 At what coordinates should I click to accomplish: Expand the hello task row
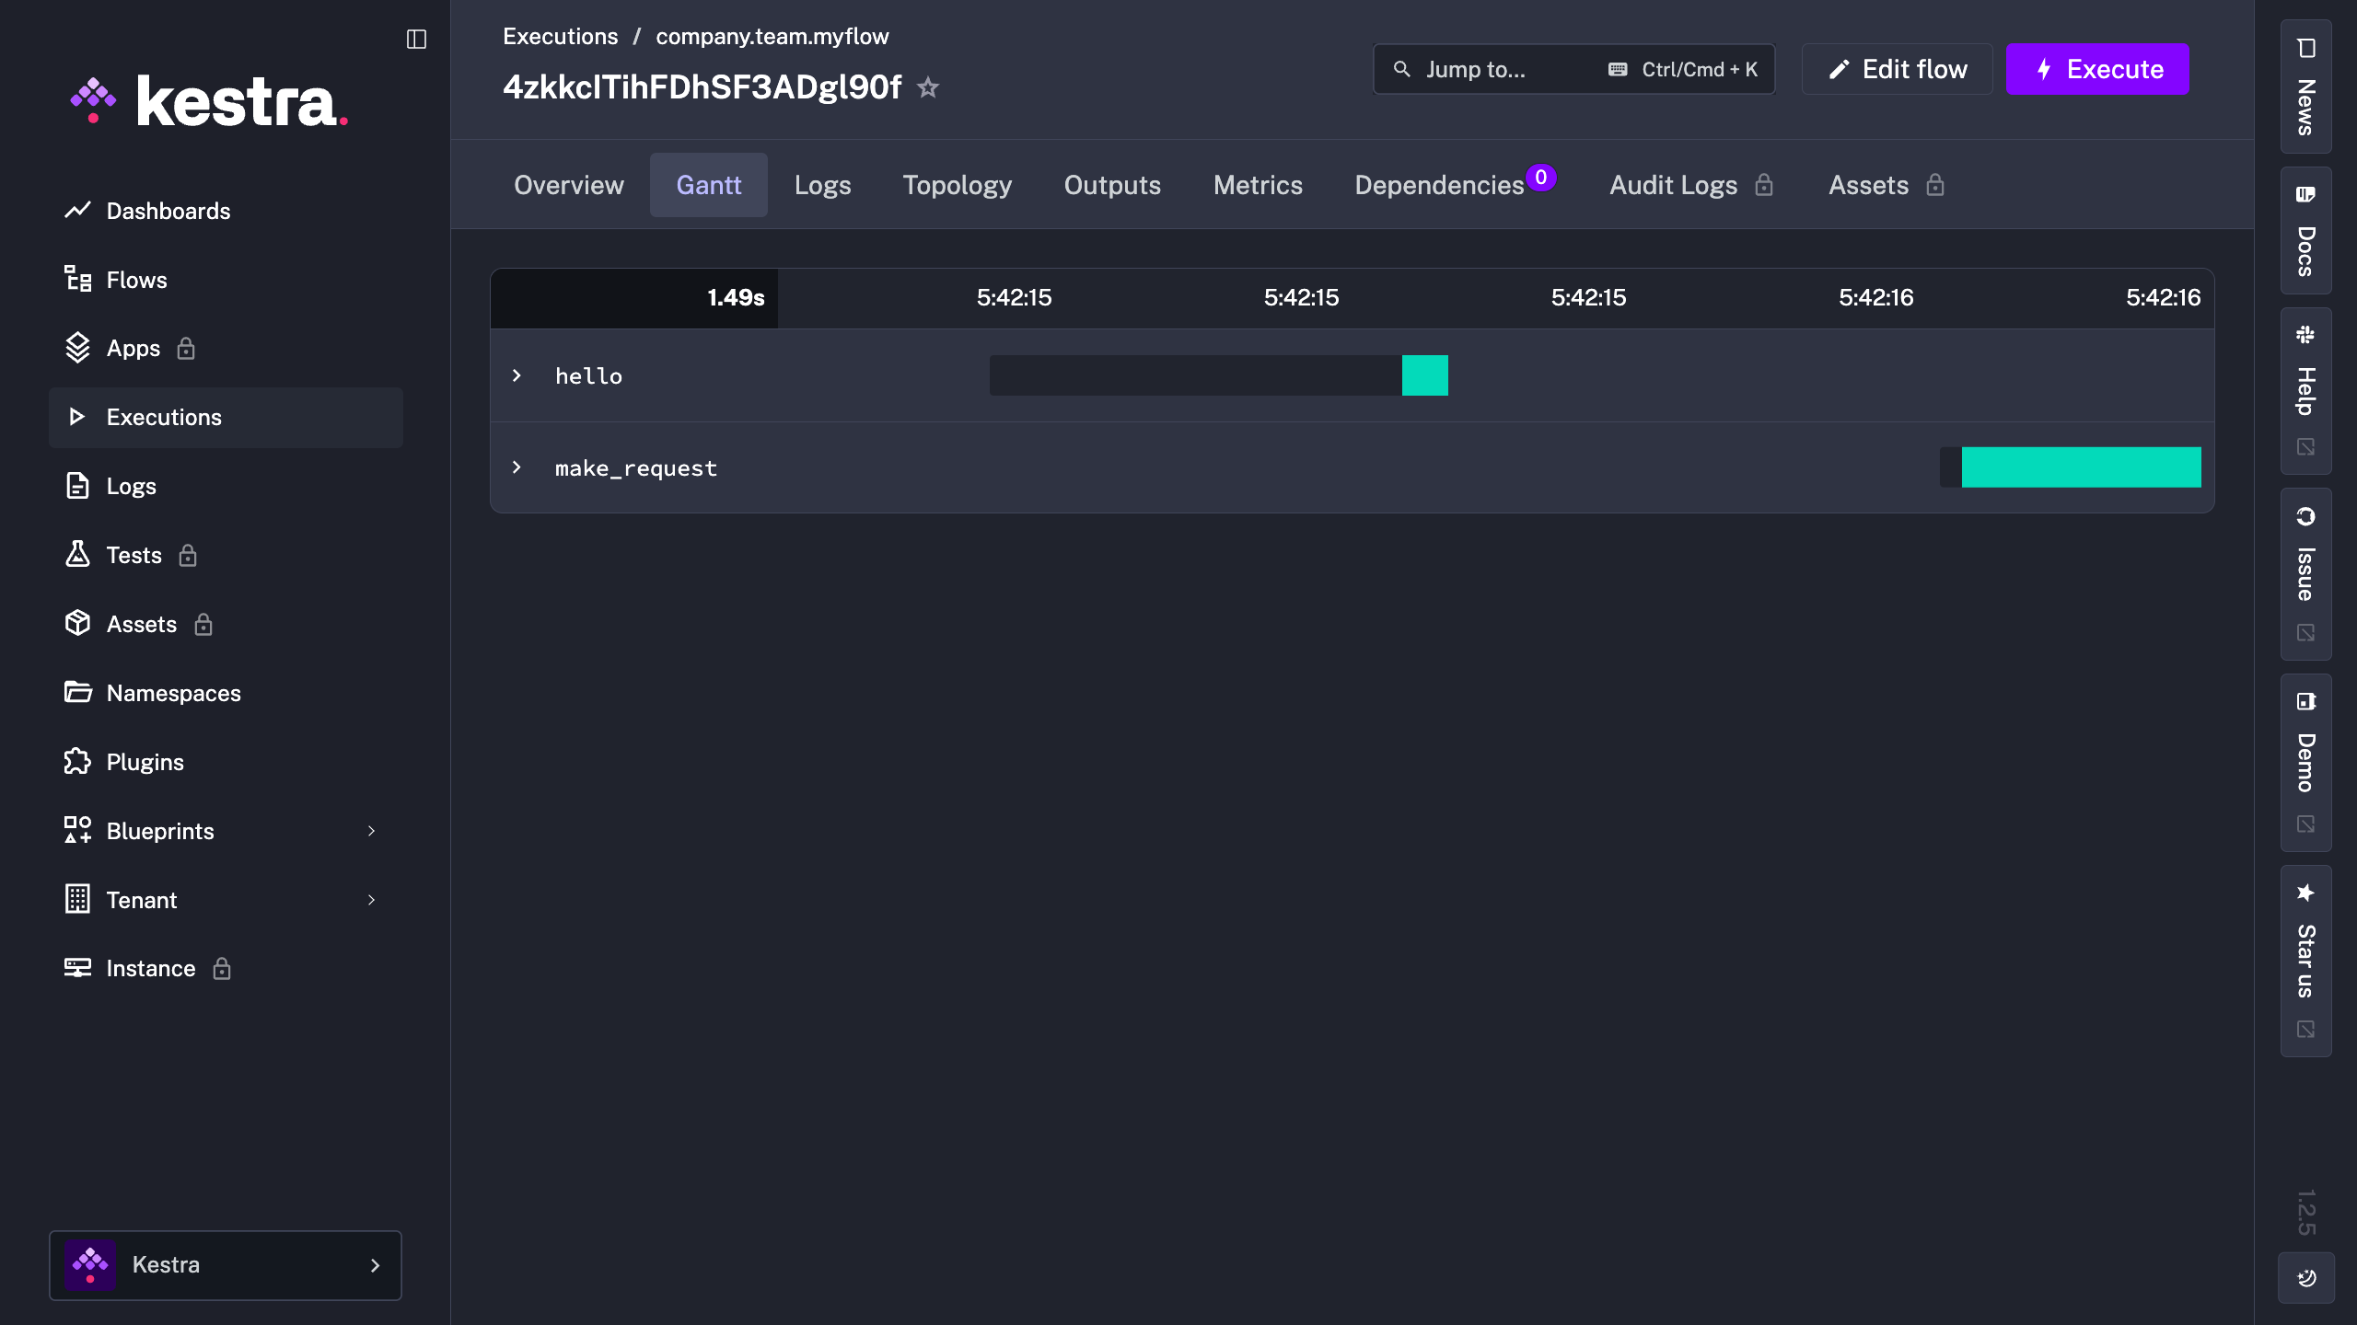[517, 375]
